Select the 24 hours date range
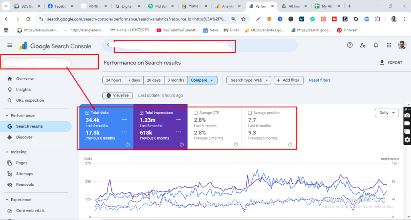The height and width of the screenshot is (220, 411). coord(114,80)
